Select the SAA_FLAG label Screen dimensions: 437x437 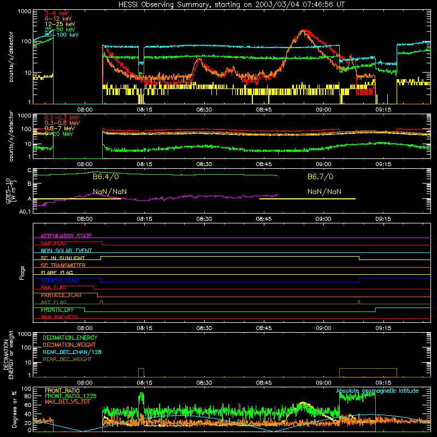pyautogui.click(x=54, y=288)
